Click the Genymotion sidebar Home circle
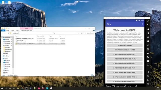Screen dimensions: 161x90 pos(148,76)
